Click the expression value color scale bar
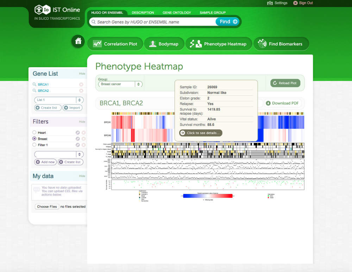Viewport: 352px width, 272px height. [x=208, y=196]
